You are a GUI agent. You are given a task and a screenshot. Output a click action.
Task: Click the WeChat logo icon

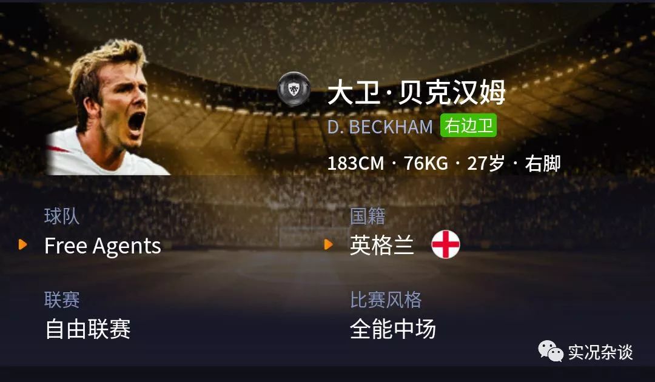click(x=551, y=351)
